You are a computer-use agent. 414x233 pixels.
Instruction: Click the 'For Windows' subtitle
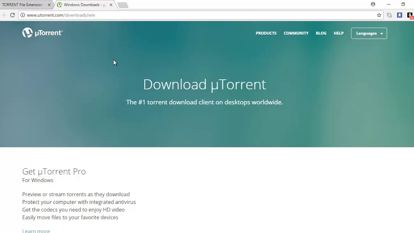coord(38,180)
